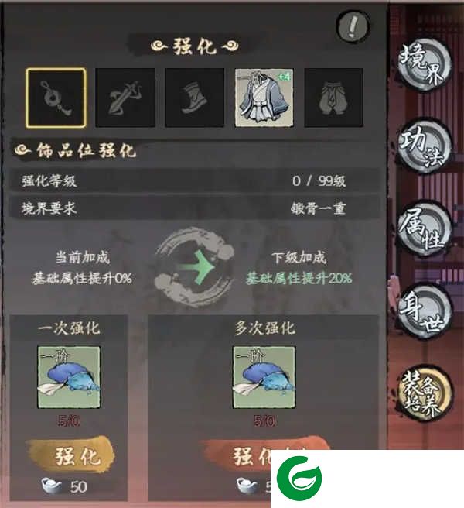464x508 pixels.
Task: Select the pants equipment slot
Action: tap(333, 98)
